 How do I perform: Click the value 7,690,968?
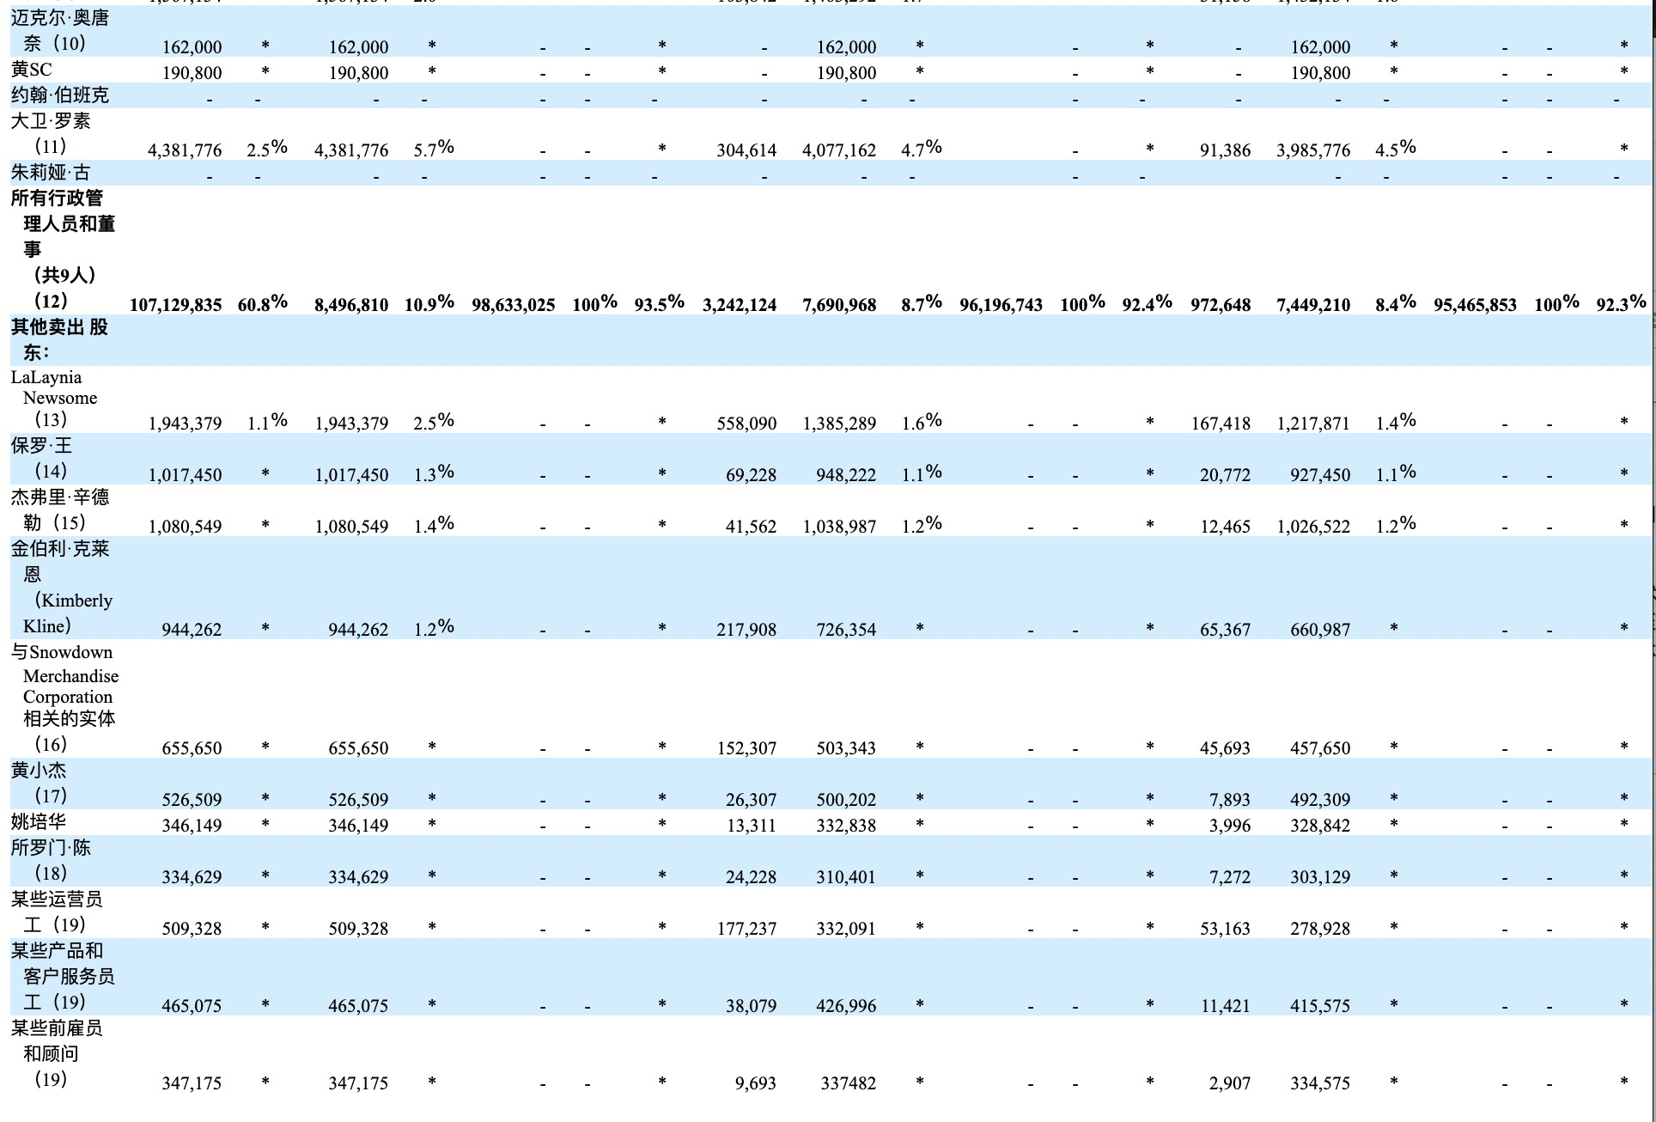point(839,305)
